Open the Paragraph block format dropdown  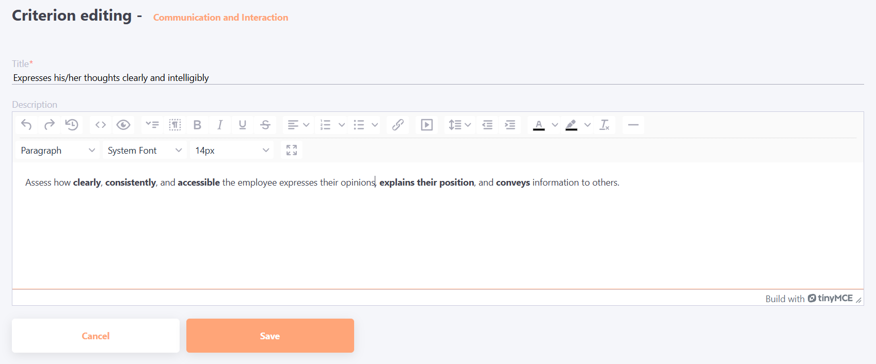[x=58, y=151]
